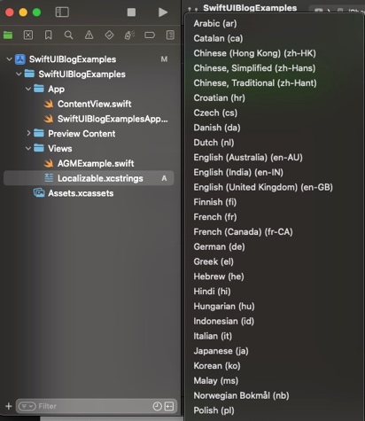
Task: Show the Breakpoint navigator
Action: pos(150,35)
